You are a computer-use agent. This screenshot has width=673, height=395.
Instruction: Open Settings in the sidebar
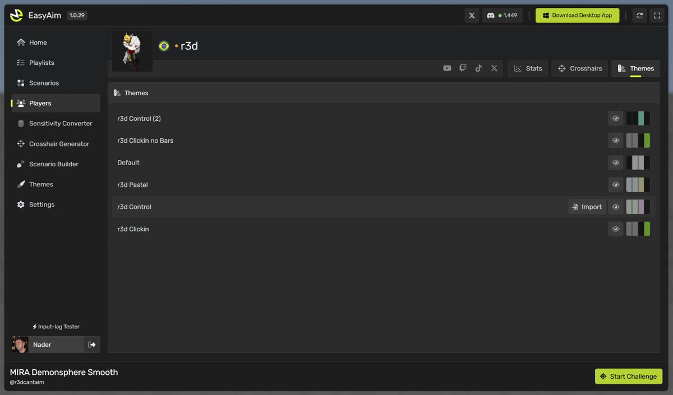click(x=56, y=204)
